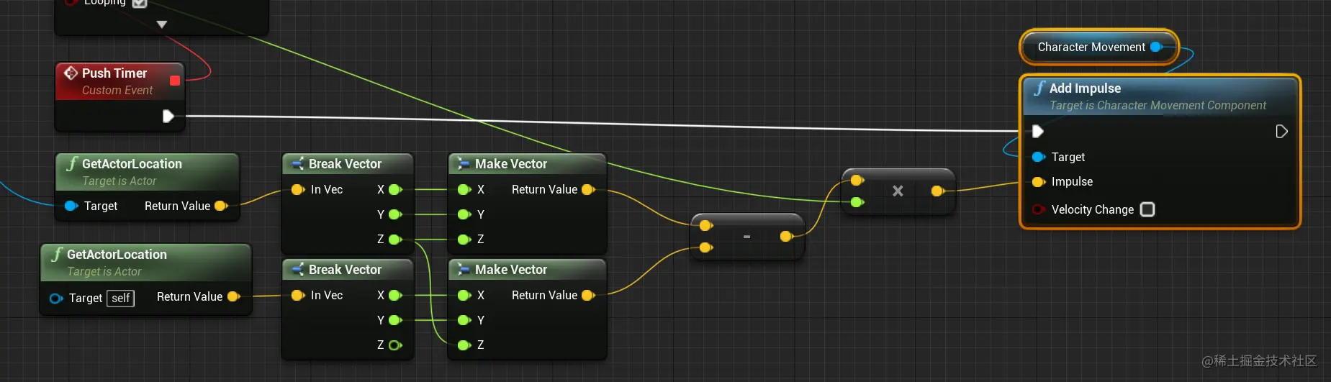Select the lower Break Vector node header

click(348, 269)
